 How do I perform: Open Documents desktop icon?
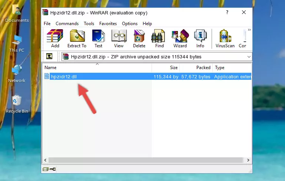point(17,14)
